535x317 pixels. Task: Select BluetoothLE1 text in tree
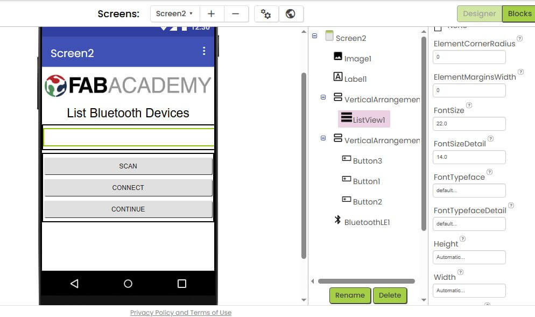click(367, 222)
